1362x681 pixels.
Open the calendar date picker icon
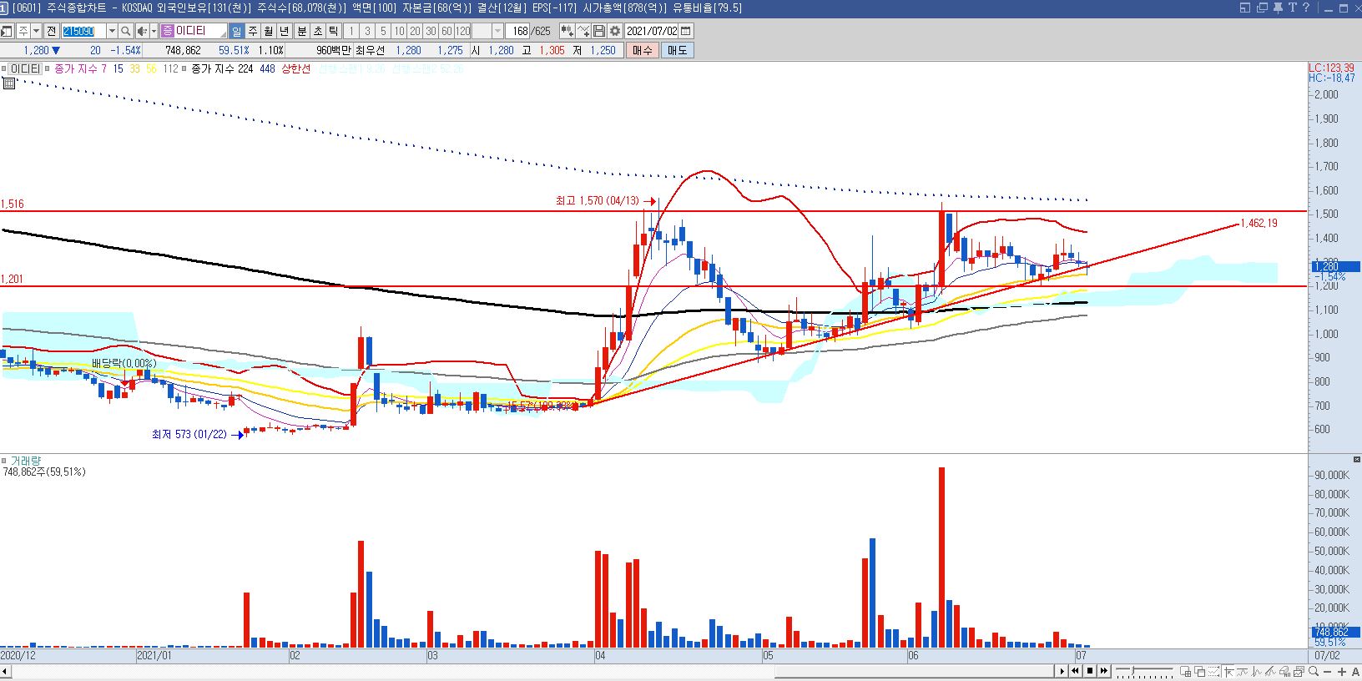pyautogui.click(x=687, y=31)
